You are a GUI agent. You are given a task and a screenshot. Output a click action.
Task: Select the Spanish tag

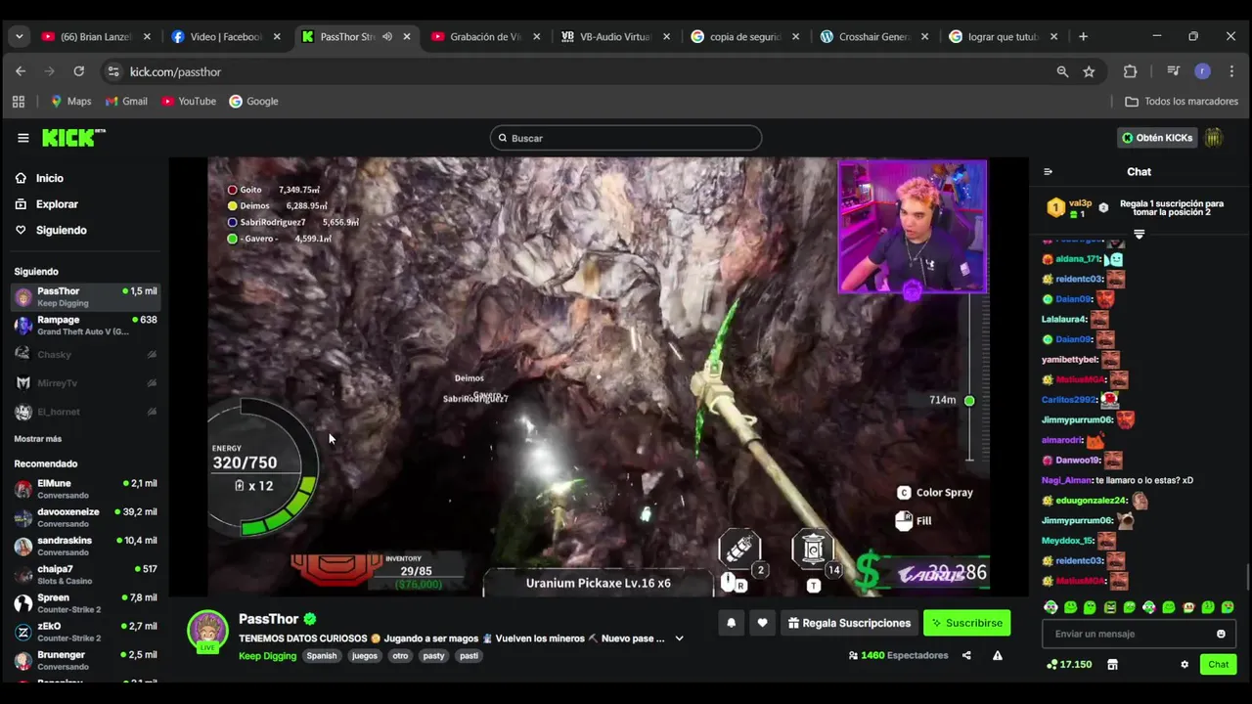point(321,656)
